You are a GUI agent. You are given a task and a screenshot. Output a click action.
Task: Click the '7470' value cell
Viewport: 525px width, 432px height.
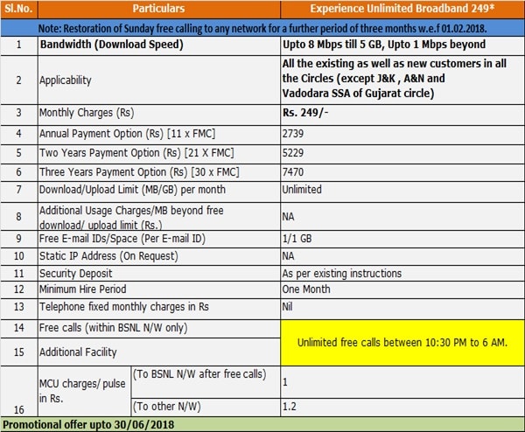coord(402,172)
